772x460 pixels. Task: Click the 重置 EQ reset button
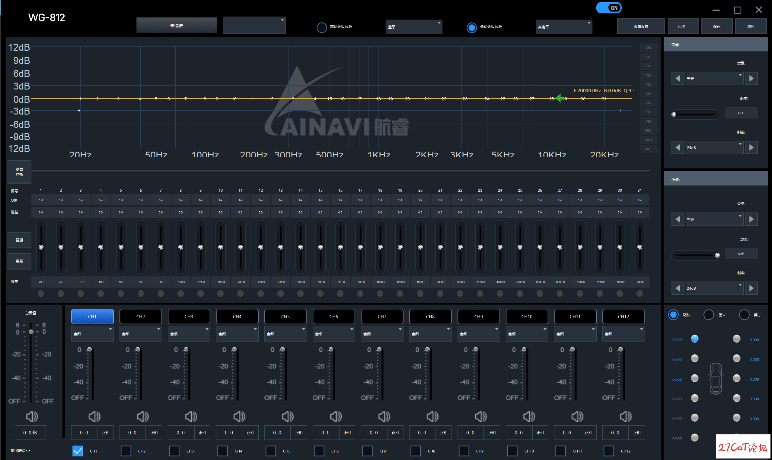(19, 261)
